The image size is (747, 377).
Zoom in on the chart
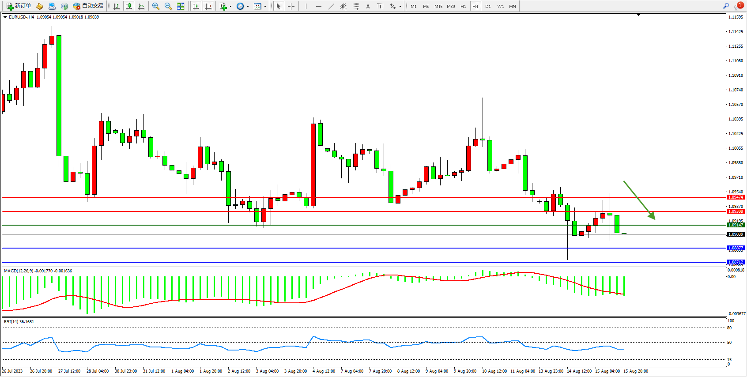156,6
